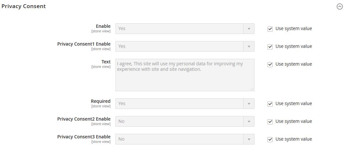Uncheck Use system value for Privacy Consent2 Enable
The width and height of the screenshot is (347, 150).
[270, 122]
